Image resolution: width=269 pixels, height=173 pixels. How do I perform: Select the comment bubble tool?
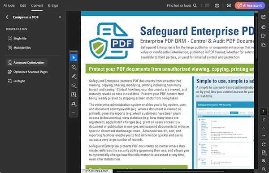coord(74,67)
